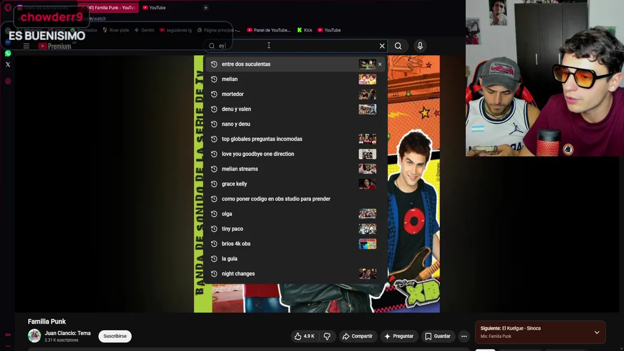Open 'Panel de YouTube...' bookmark

(269, 30)
